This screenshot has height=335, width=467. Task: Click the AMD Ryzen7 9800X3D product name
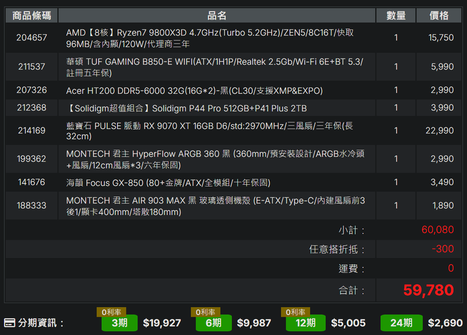coord(210,38)
